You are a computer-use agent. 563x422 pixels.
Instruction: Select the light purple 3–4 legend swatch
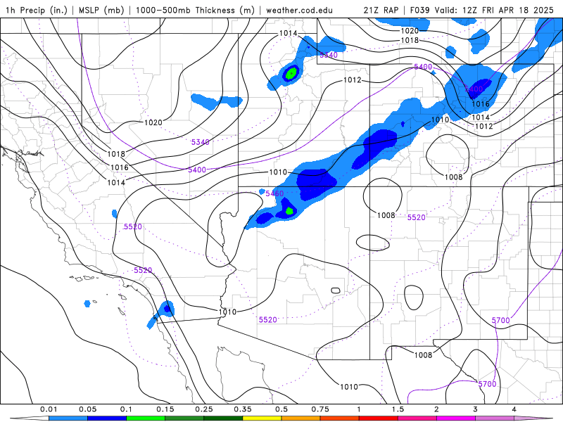pos(495,418)
